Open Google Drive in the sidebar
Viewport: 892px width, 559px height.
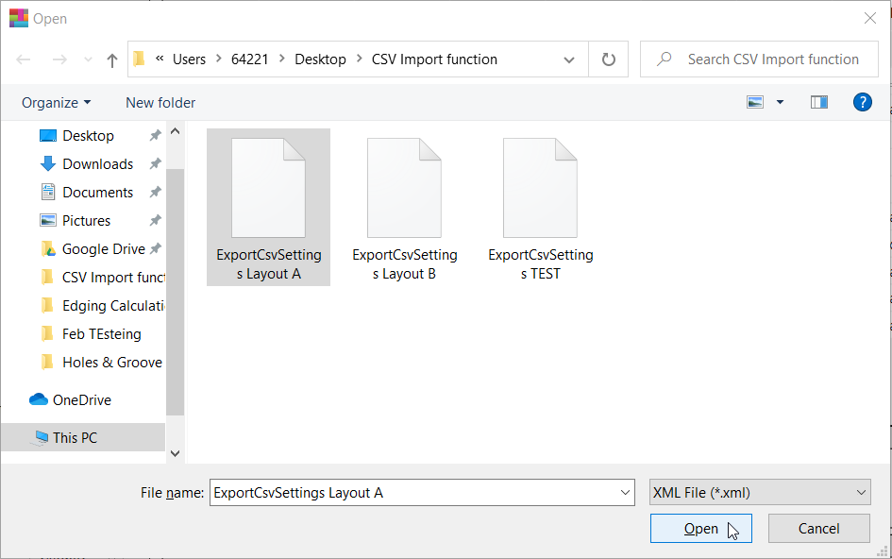104,249
